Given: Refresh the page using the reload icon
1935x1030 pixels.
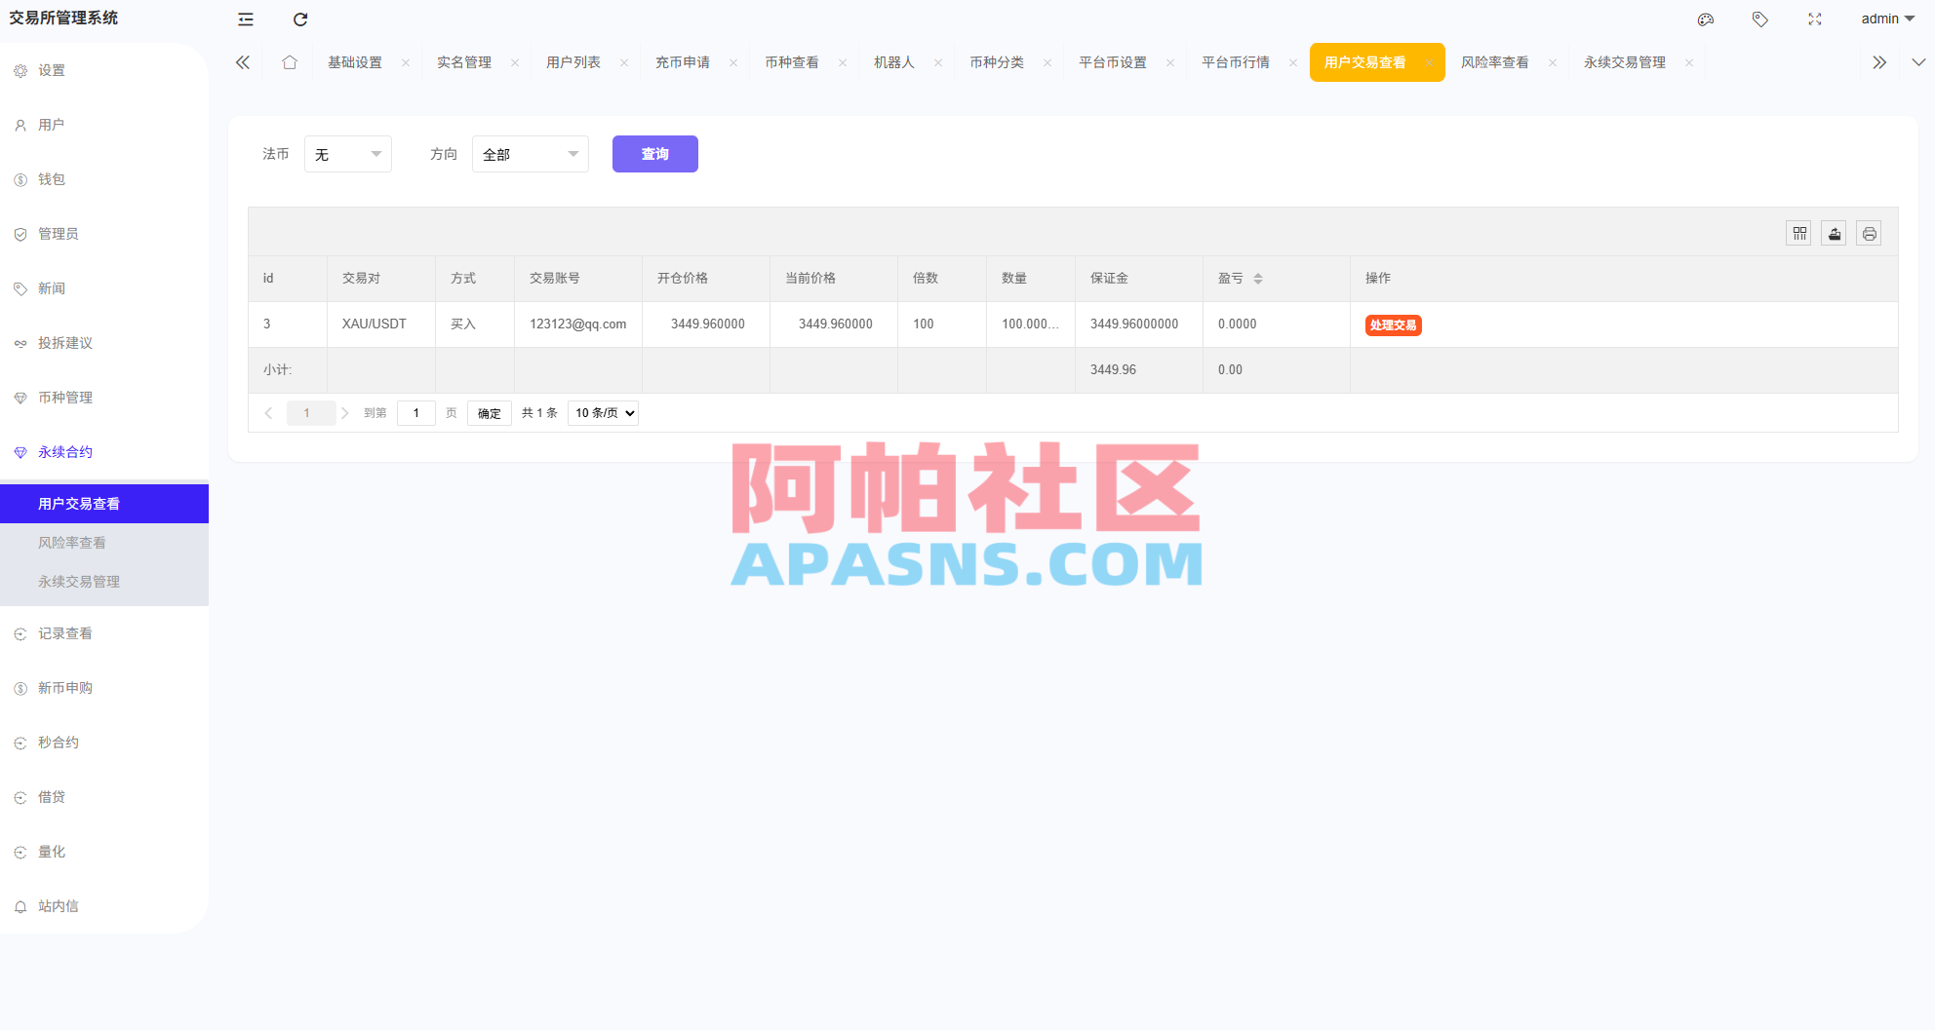Looking at the screenshot, I should (299, 19).
